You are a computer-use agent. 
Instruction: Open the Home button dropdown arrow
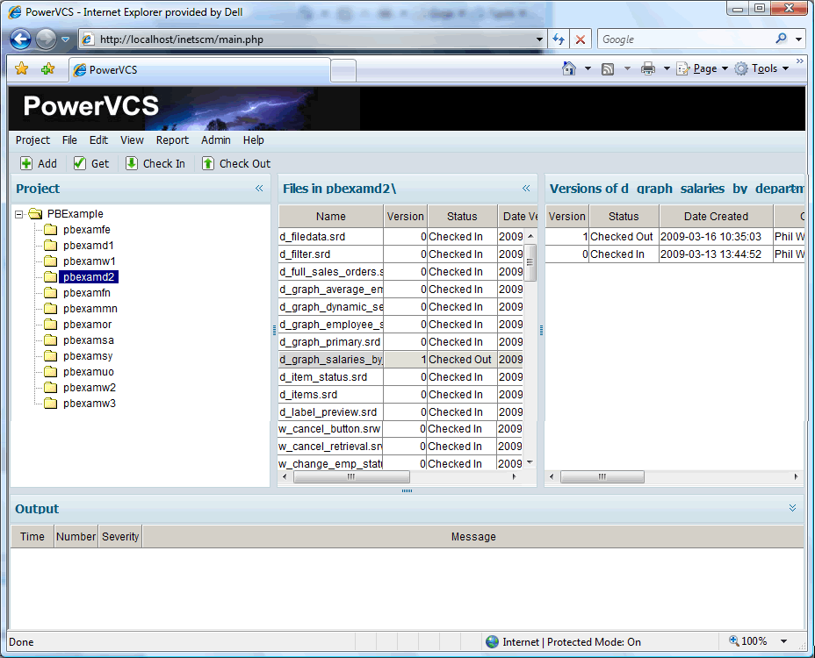pyautogui.click(x=588, y=68)
